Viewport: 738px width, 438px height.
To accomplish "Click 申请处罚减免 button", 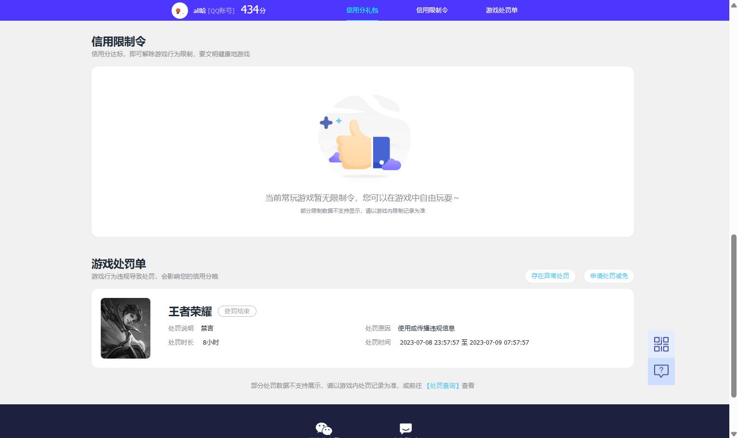I will click(x=609, y=276).
